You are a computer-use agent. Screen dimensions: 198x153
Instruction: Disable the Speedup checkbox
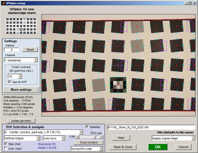[x=87, y=127]
